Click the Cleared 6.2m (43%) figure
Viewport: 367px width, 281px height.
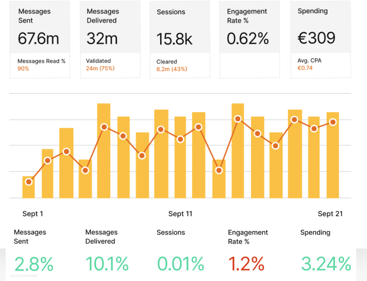click(x=172, y=69)
